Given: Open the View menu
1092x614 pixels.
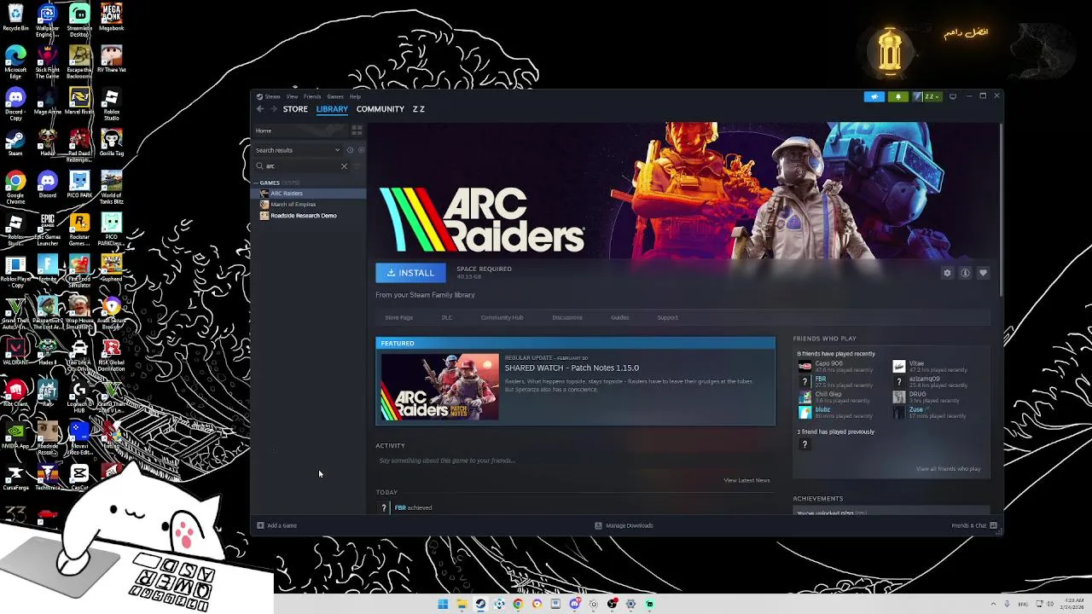Looking at the screenshot, I should (x=292, y=96).
